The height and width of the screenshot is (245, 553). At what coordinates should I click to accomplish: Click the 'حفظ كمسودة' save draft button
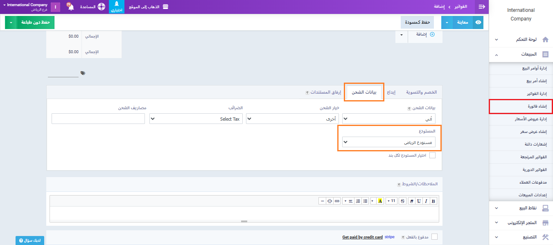click(x=417, y=22)
